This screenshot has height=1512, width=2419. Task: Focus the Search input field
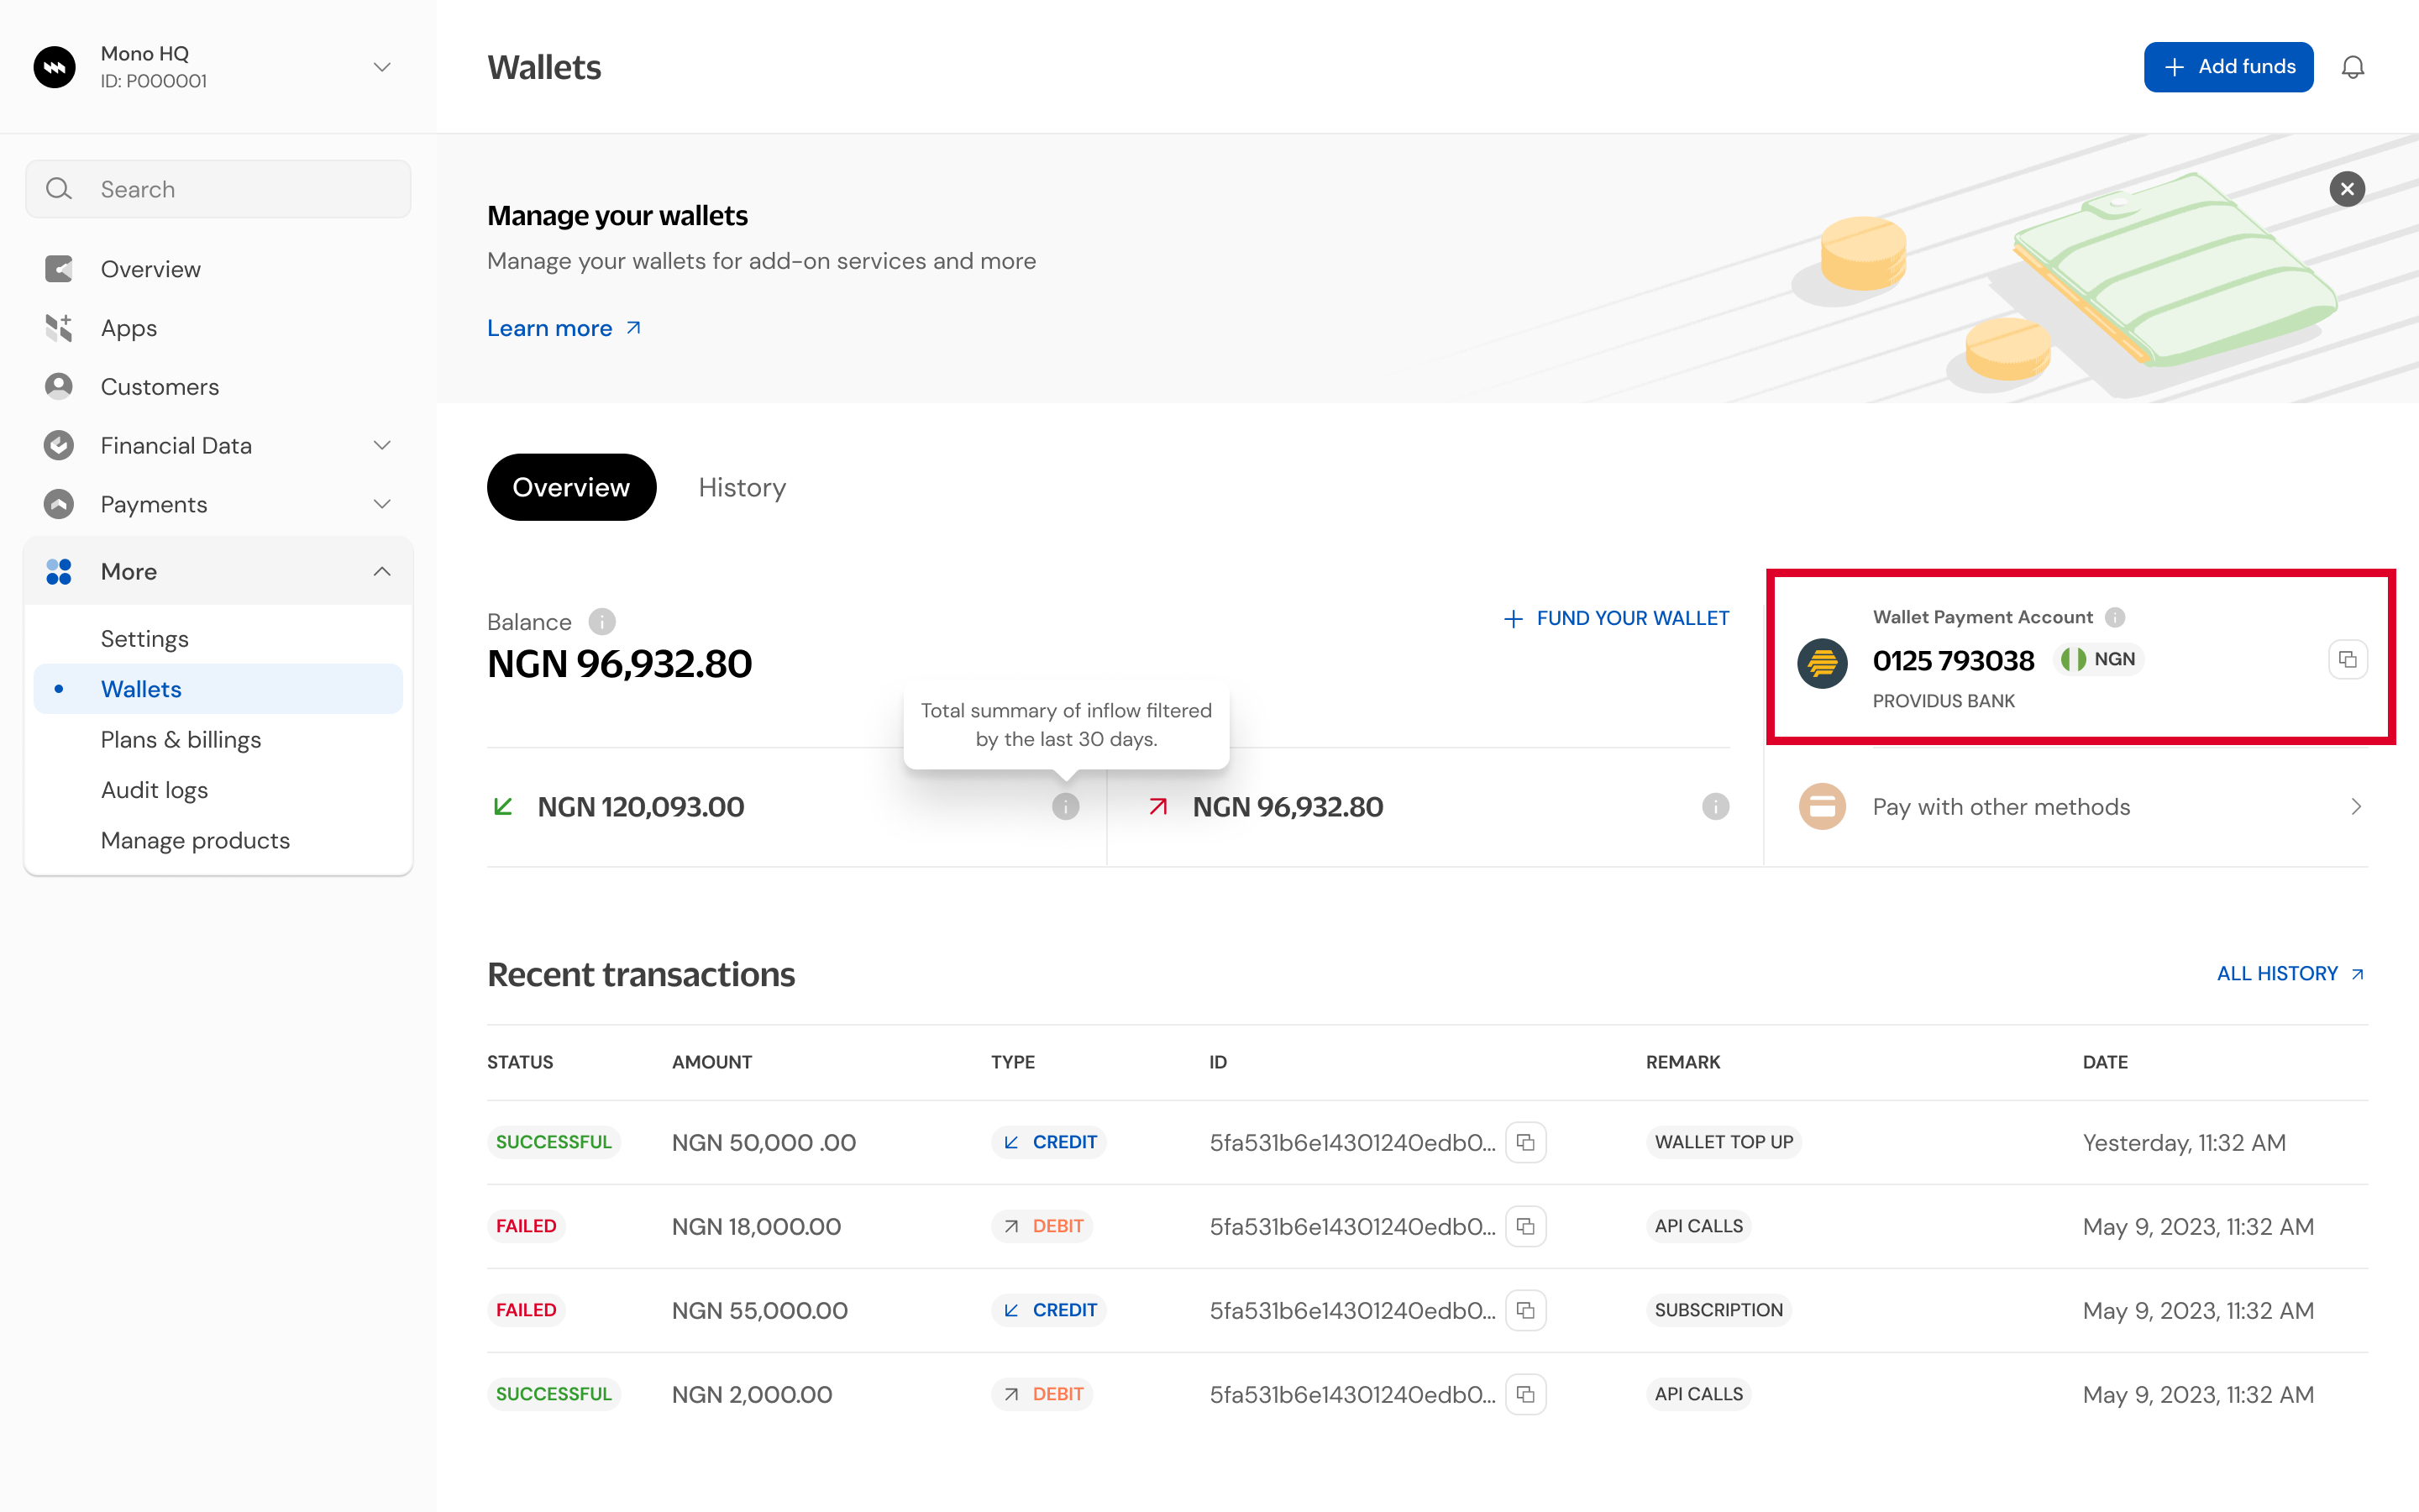[218, 189]
